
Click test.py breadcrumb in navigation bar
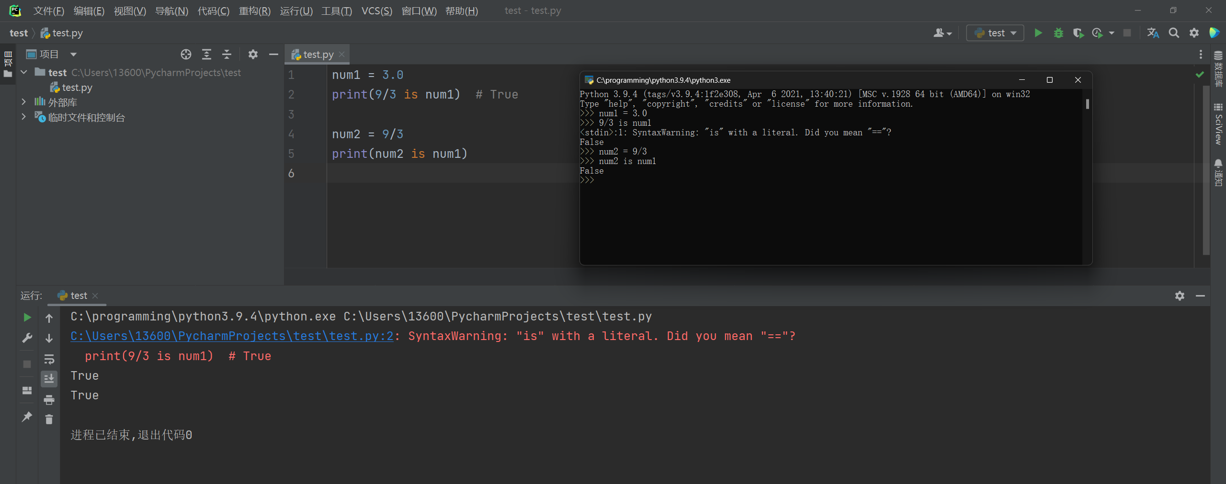coord(62,33)
